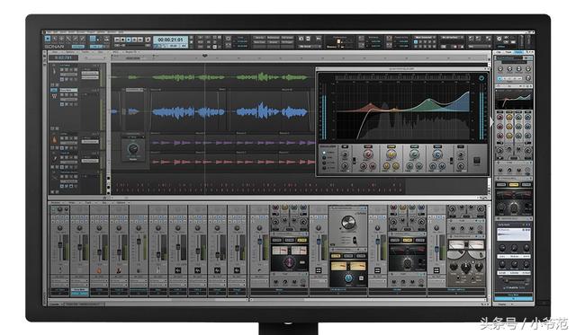Image resolution: width=576 pixels, height=335 pixels.
Task: Click the first console channel volume fader
Action: click(x=60, y=245)
